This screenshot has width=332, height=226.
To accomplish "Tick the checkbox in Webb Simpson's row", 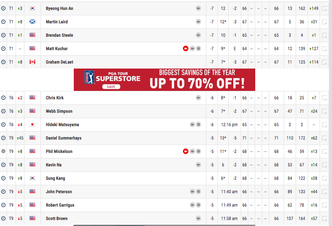I will point(325,111).
